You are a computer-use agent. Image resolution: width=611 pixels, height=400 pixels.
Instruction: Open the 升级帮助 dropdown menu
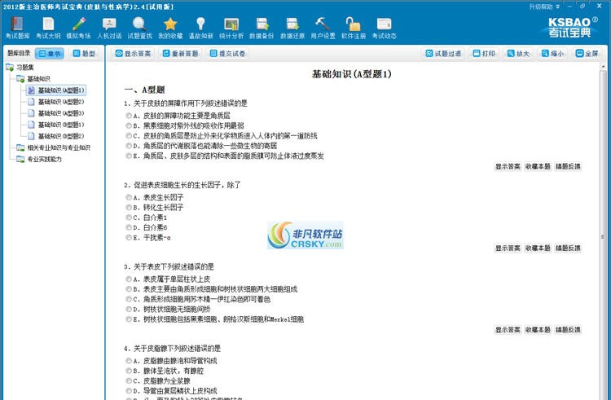pyautogui.click(x=544, y=7)
